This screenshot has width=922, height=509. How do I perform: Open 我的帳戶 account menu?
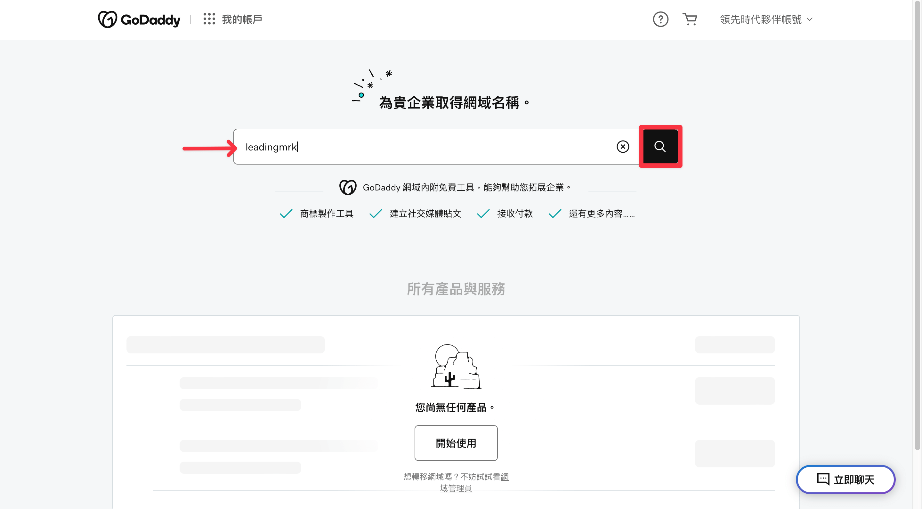tap(242, 19)
